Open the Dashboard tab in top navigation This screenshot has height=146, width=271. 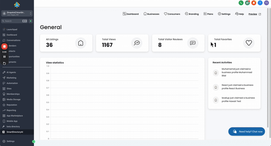(131, 14)
